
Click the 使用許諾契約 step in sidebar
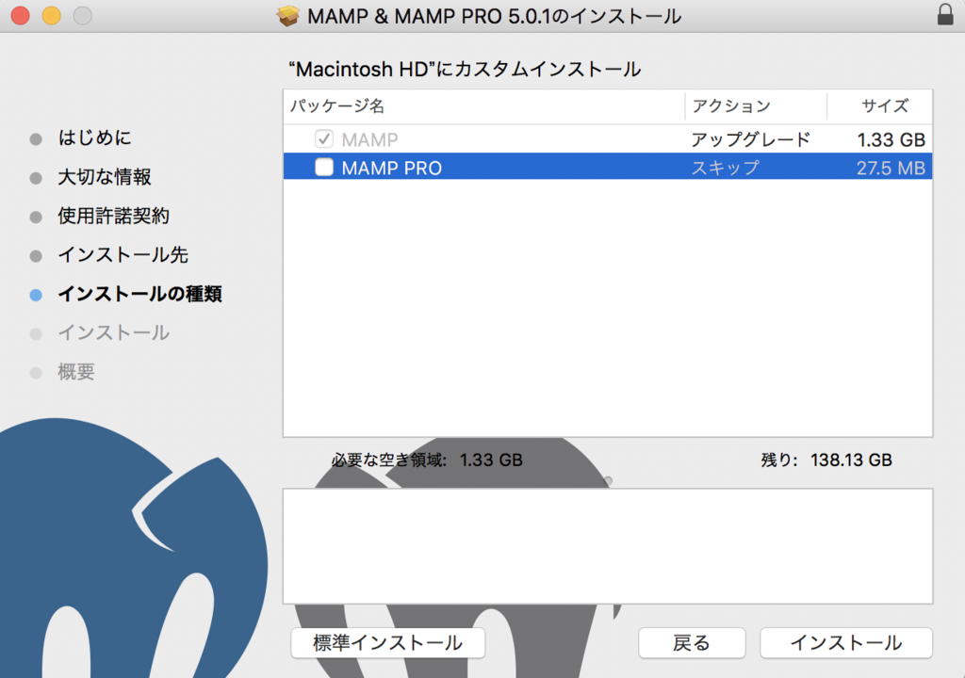pos(113,216)
